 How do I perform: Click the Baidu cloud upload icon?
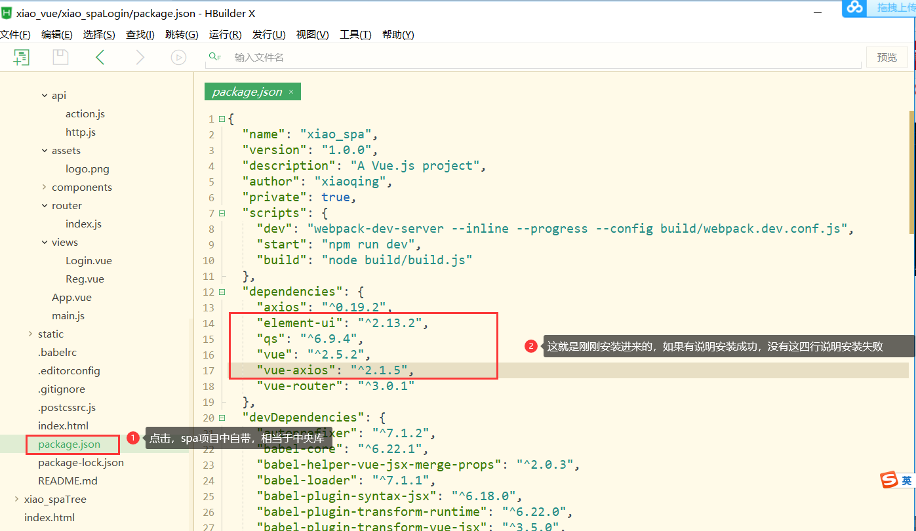point(854,7)
